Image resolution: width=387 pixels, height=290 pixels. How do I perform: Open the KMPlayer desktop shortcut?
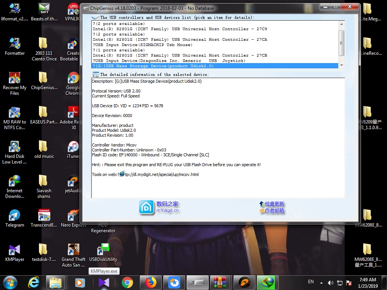point(15,253)
